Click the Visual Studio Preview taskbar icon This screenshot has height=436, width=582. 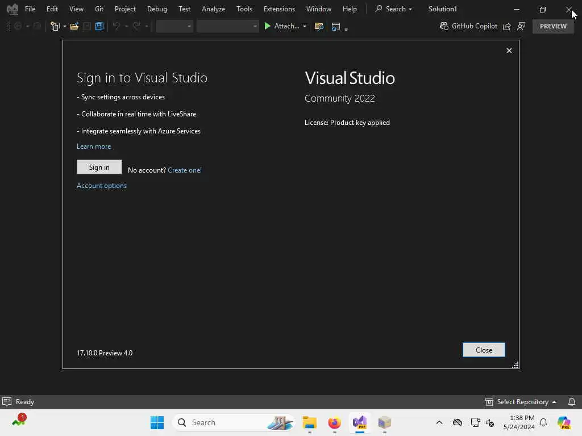click(360, 422)
